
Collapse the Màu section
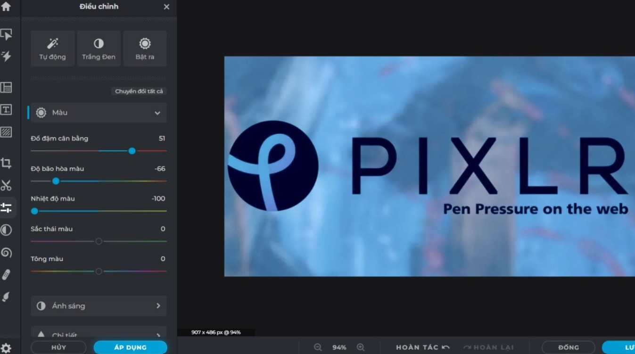(x=99, y=113)
